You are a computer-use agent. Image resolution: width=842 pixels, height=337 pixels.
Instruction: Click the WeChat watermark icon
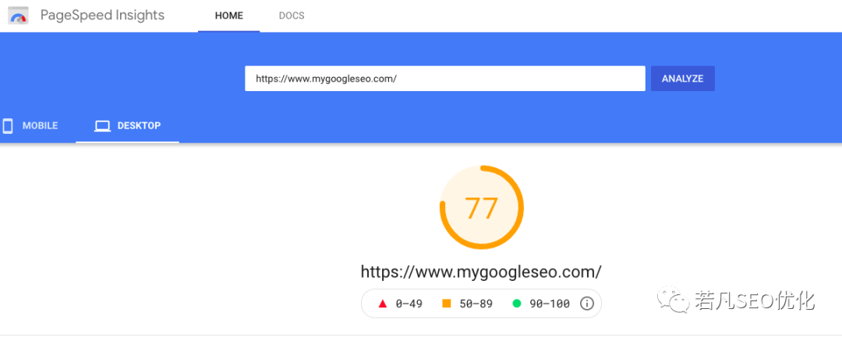(674, 300)
